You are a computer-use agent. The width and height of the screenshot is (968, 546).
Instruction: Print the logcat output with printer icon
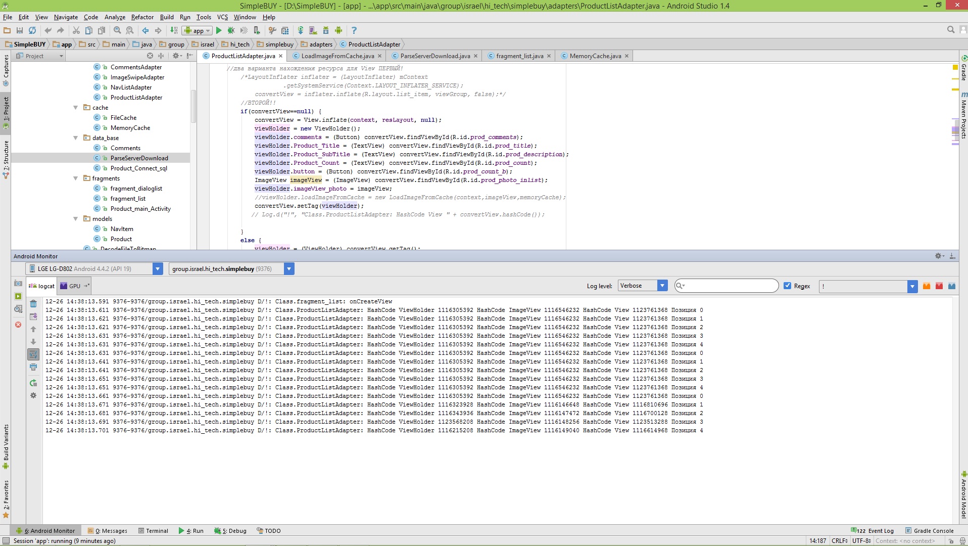pos(33,367)
